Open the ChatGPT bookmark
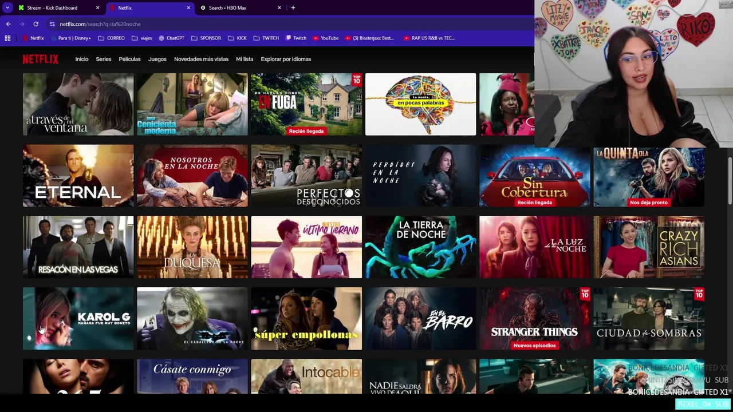This screenshot has height=412, width=733. [171, 38]
